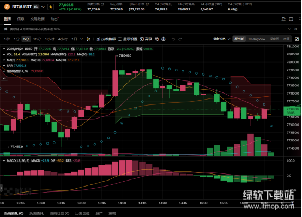This screenshot has height=217, width=302.
Task: Click the announcement megaphone icon
Action: [x=6, y=29]
